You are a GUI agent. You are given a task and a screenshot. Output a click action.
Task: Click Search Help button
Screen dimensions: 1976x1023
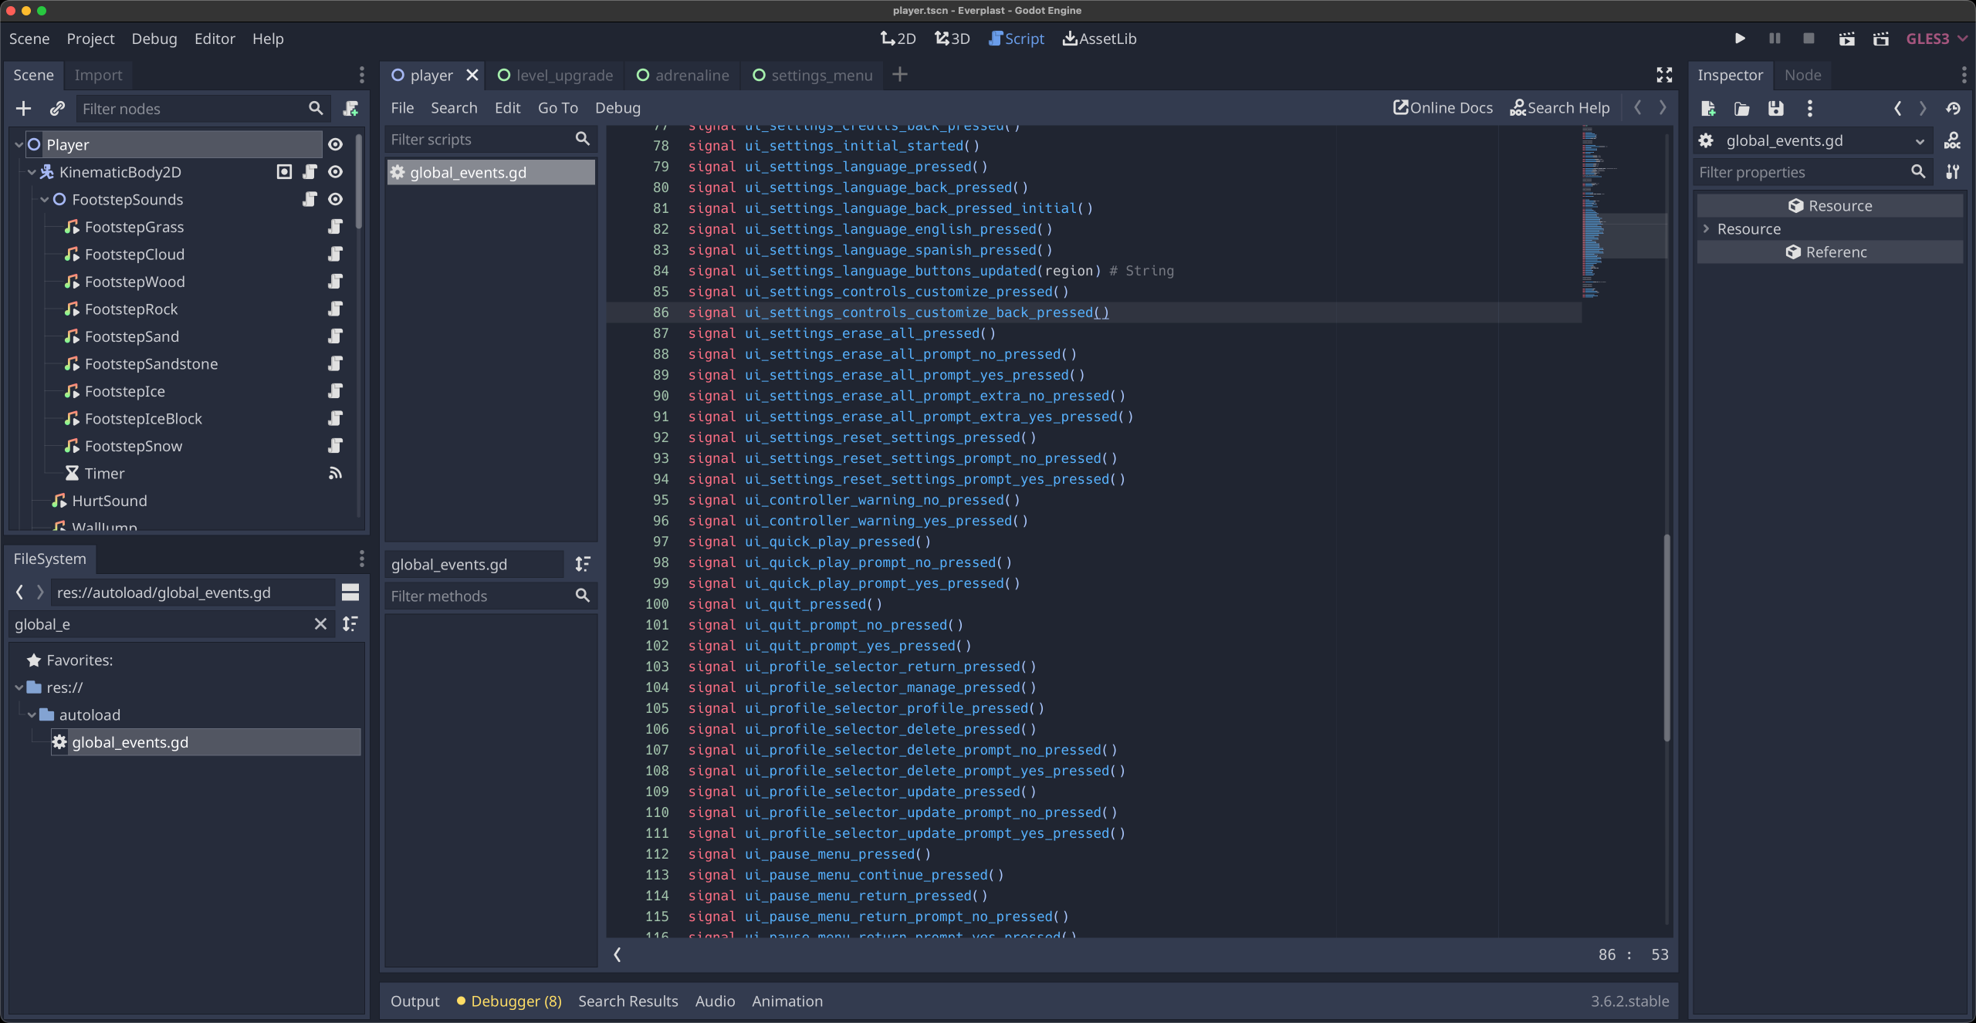click(1560, 108)
